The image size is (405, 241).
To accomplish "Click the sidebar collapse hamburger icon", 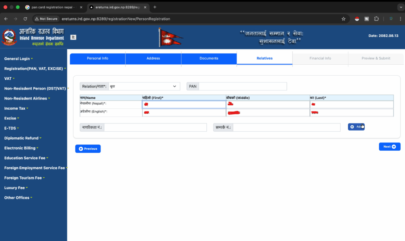I will [73, 37].
